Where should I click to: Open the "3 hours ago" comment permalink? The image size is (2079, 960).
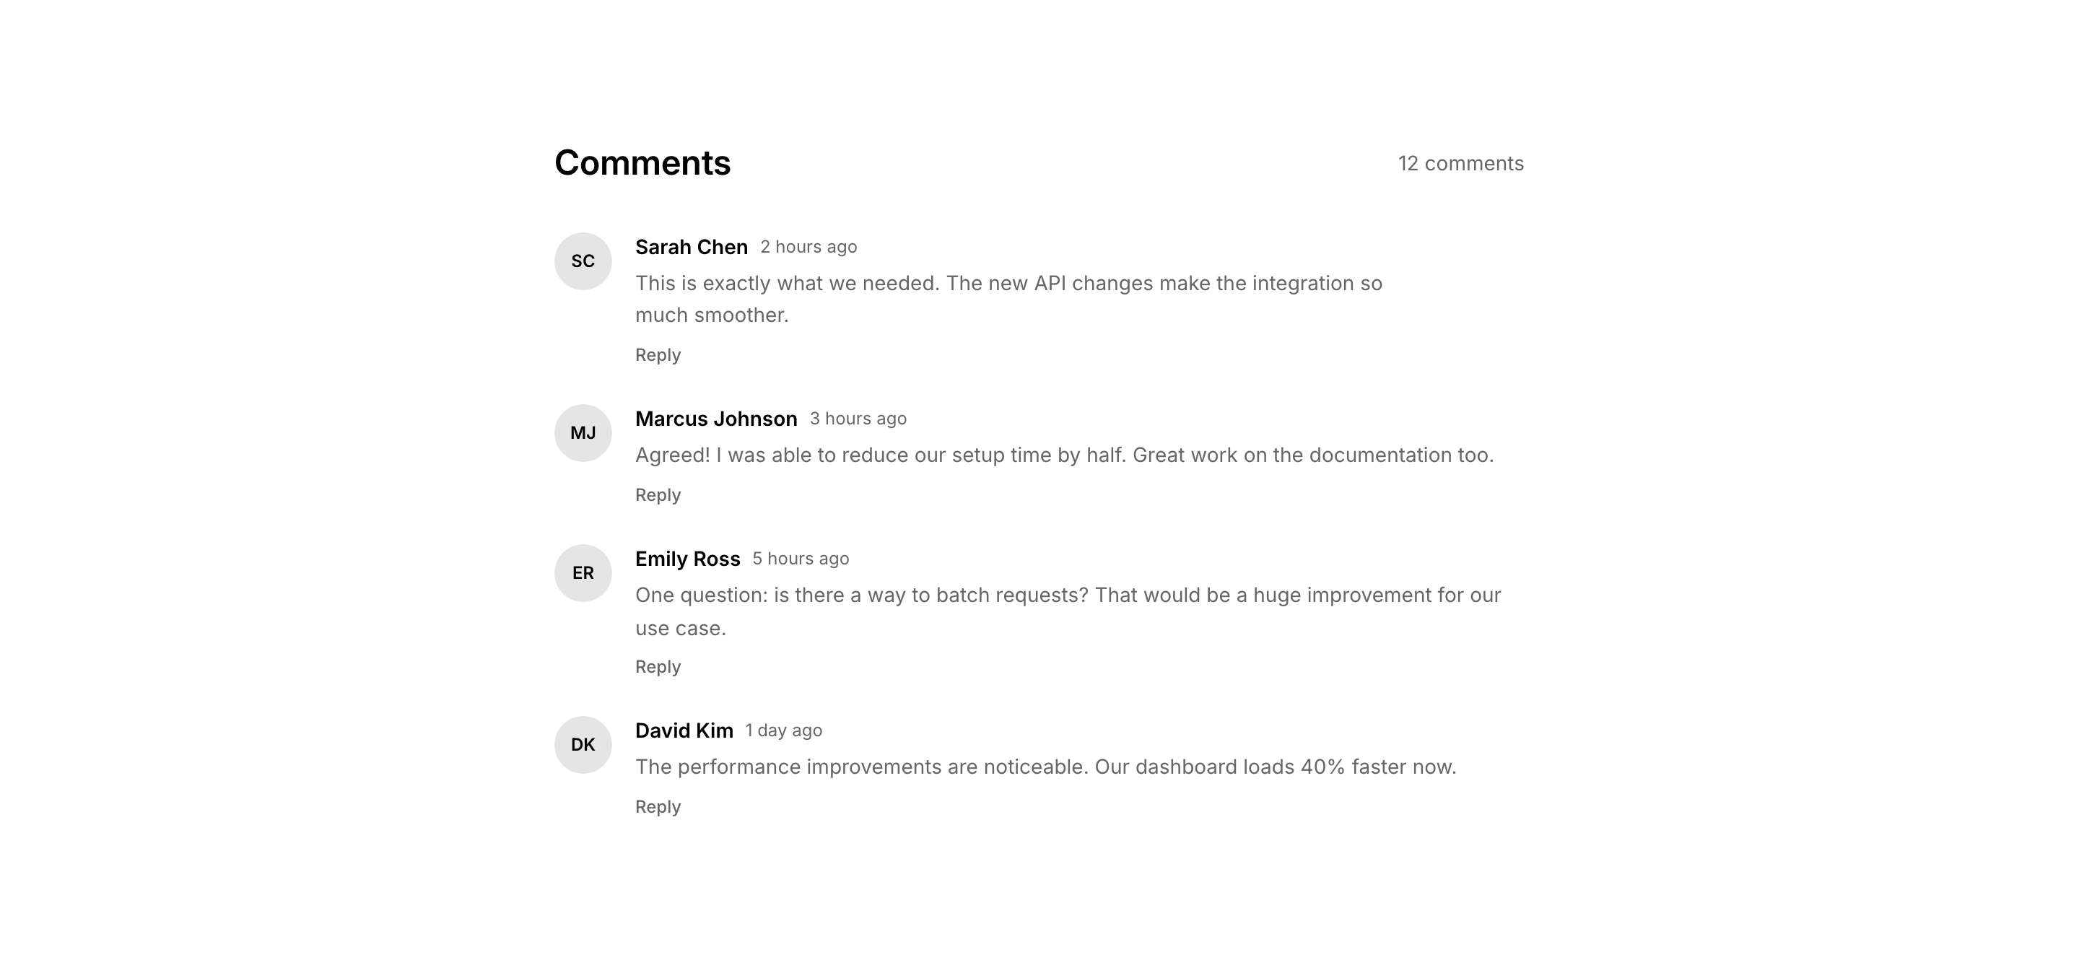click(x=858, y=419)
